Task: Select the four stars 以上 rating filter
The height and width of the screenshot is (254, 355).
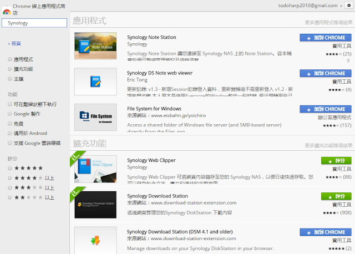Action: tap(10, 178)
